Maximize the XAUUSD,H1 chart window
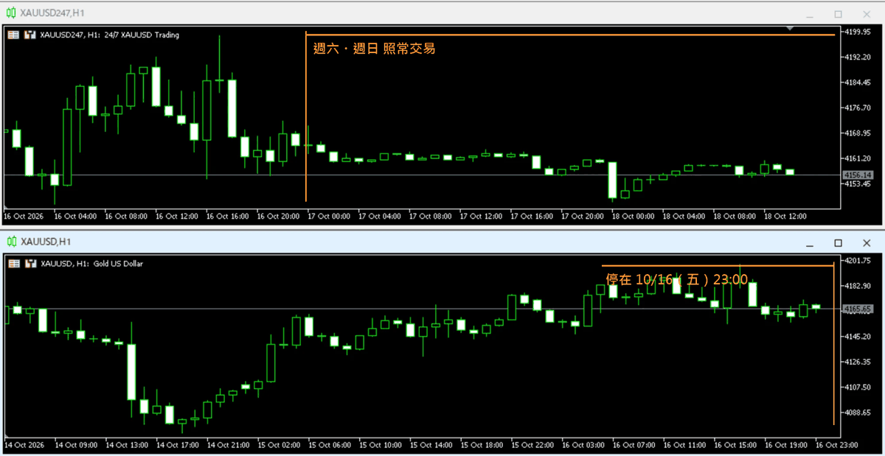This screenshot has width=885, height=456. (838, 242)
